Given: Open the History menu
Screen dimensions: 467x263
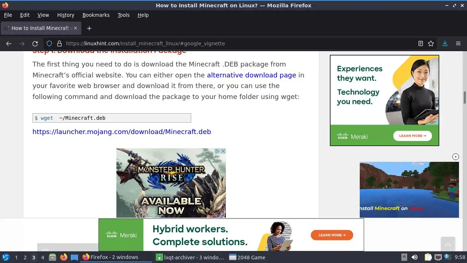Looking at the screenshot, I should [66, 15].
